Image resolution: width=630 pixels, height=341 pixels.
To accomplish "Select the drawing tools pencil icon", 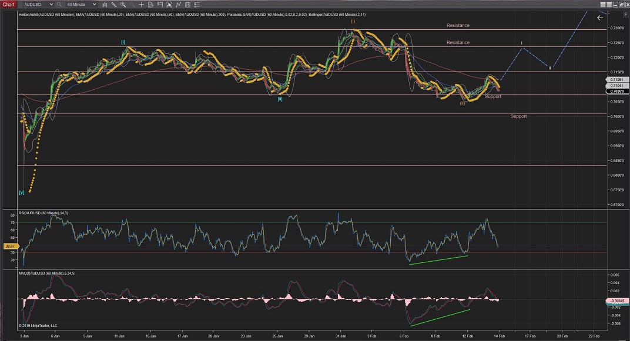I will click(114, 5).
